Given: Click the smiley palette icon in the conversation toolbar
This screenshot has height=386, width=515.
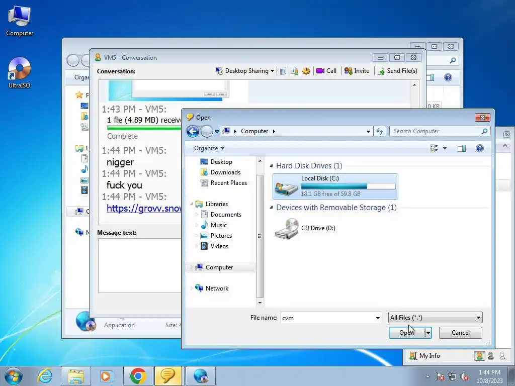Looking at the screenshot, I should click(306, 71).
